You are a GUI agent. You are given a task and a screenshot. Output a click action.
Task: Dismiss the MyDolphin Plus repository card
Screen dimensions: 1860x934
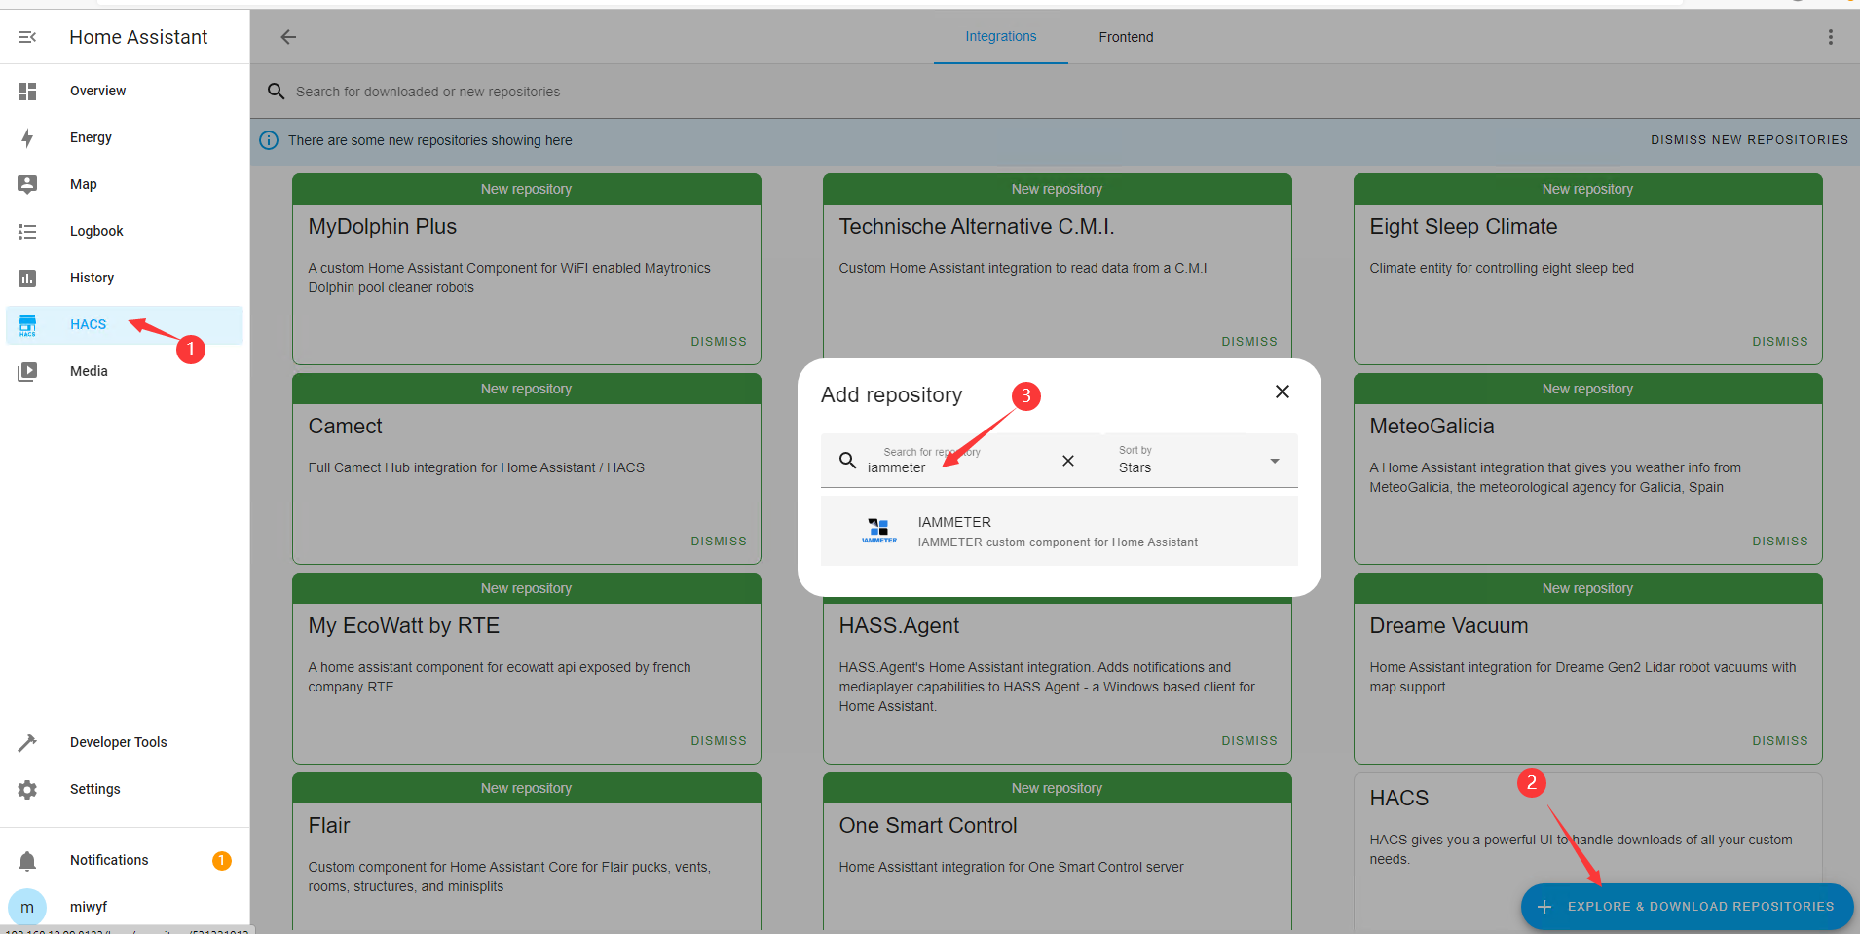point(719,342)
